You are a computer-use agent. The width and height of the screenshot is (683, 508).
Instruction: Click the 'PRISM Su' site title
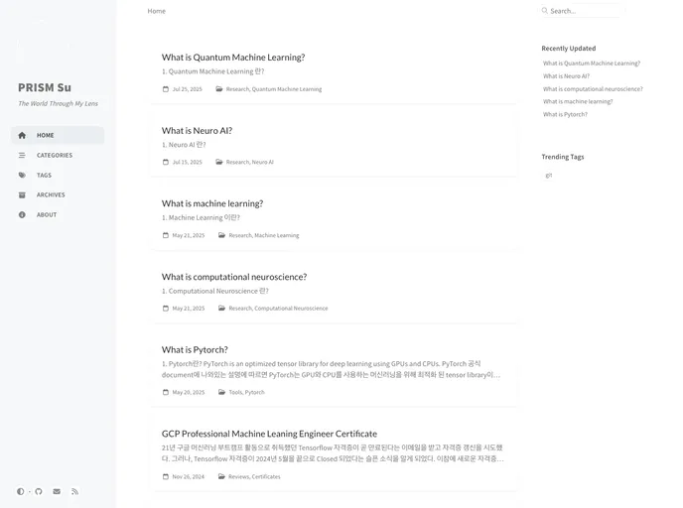tap(45, 87)
